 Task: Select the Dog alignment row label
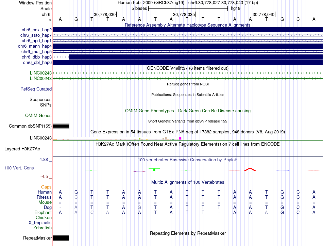pyautogui.click(x=48, y=208)
